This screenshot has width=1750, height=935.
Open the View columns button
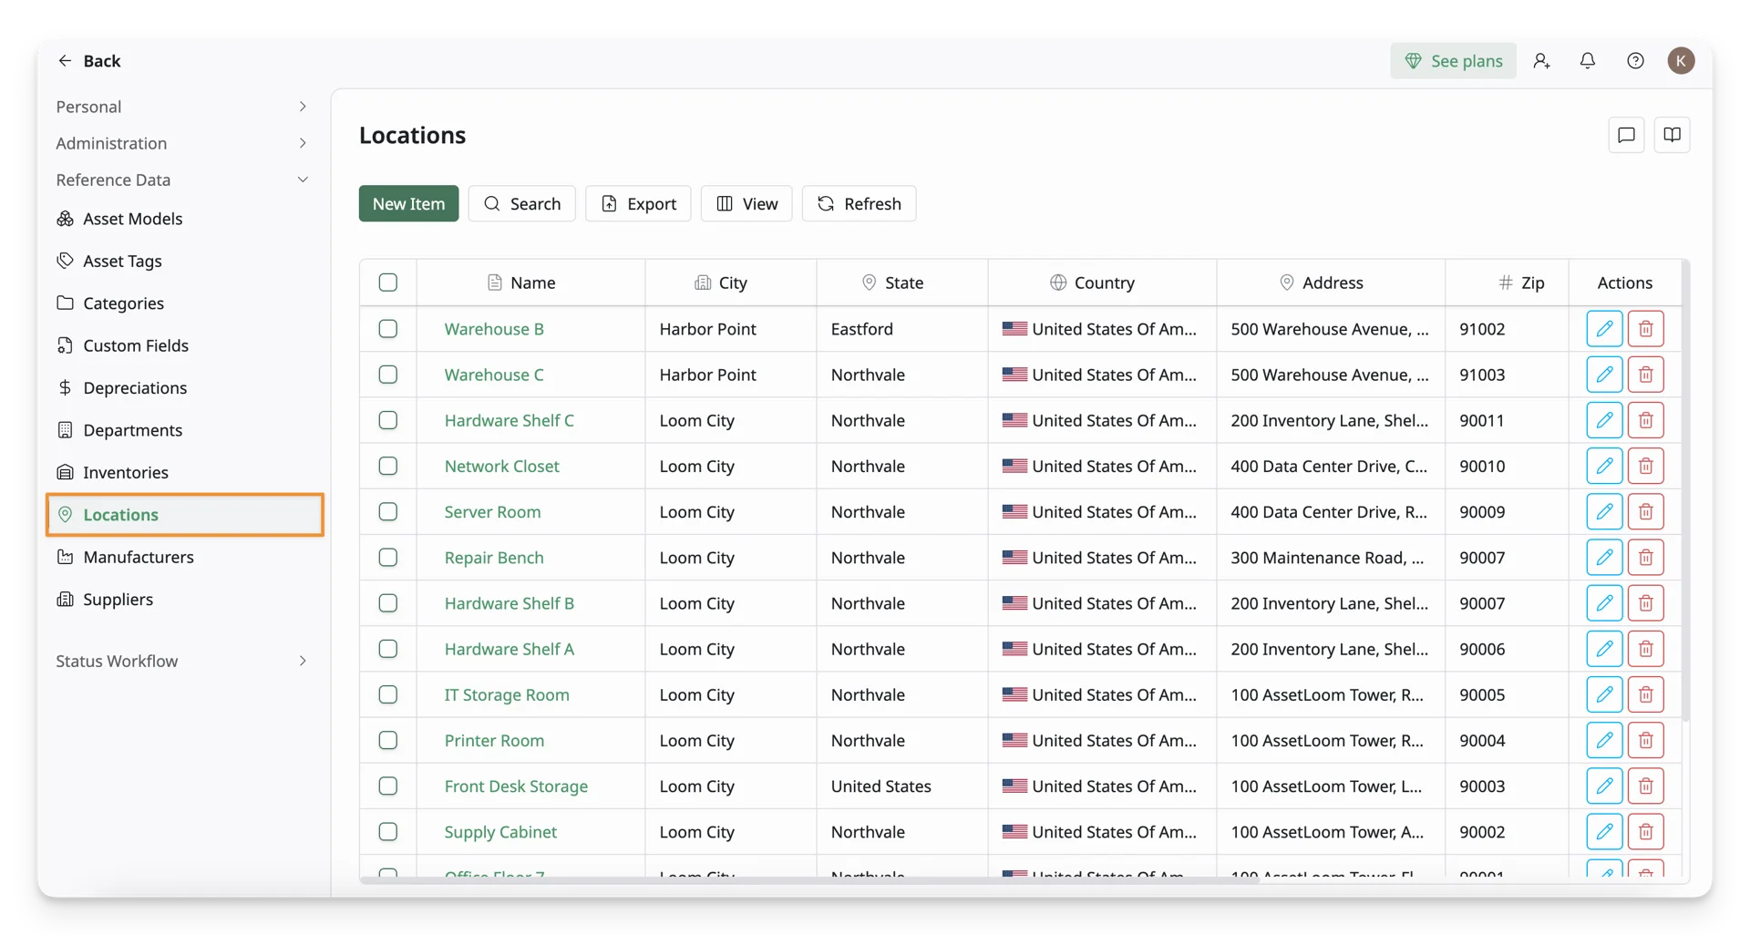[x=746, y=203]
